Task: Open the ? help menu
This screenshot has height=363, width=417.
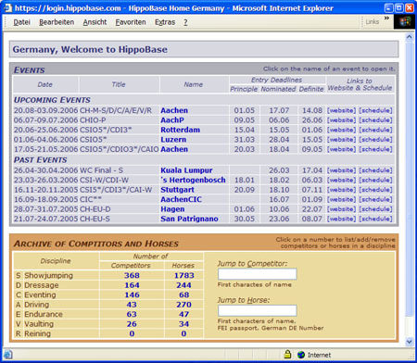Action: point(185,22)
